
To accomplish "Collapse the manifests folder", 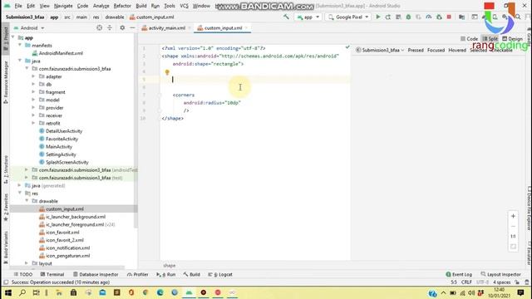I will (x=20, y=45).
